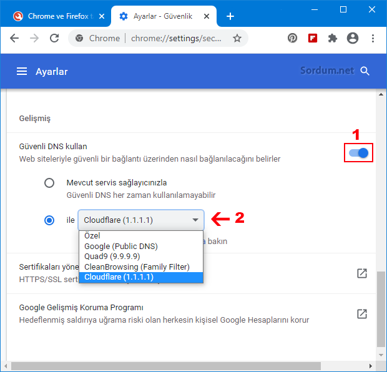The height and width of the screenshot is (372, 387).
Task: Open new tab with plus button
Action: pos(230,16)
